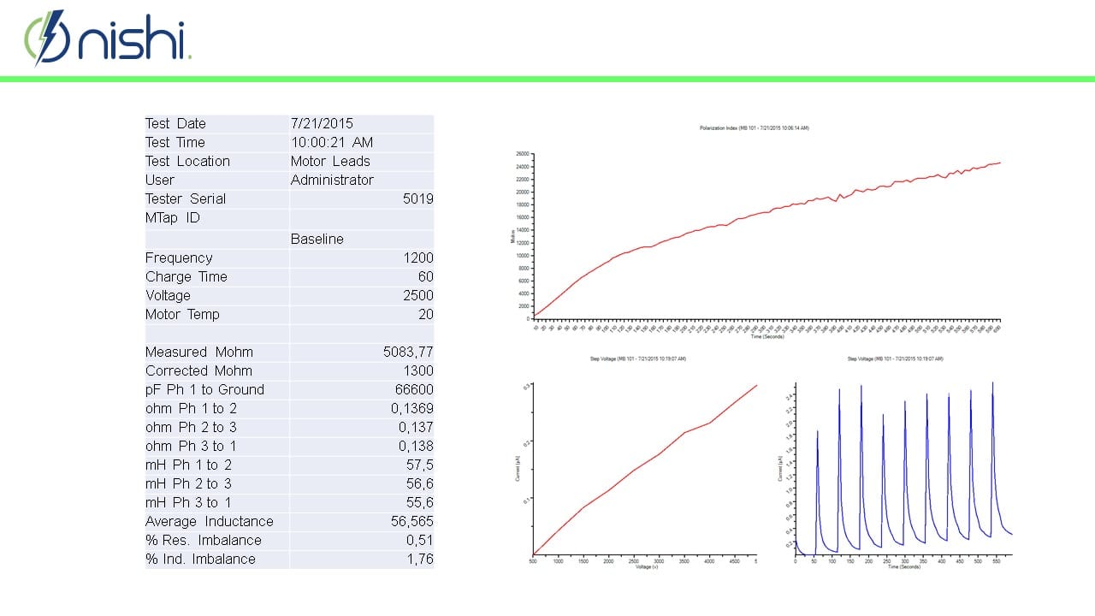1095x616 pixels.
Task: Select the Average Inductance value 56,565
Action: (411, 522)
